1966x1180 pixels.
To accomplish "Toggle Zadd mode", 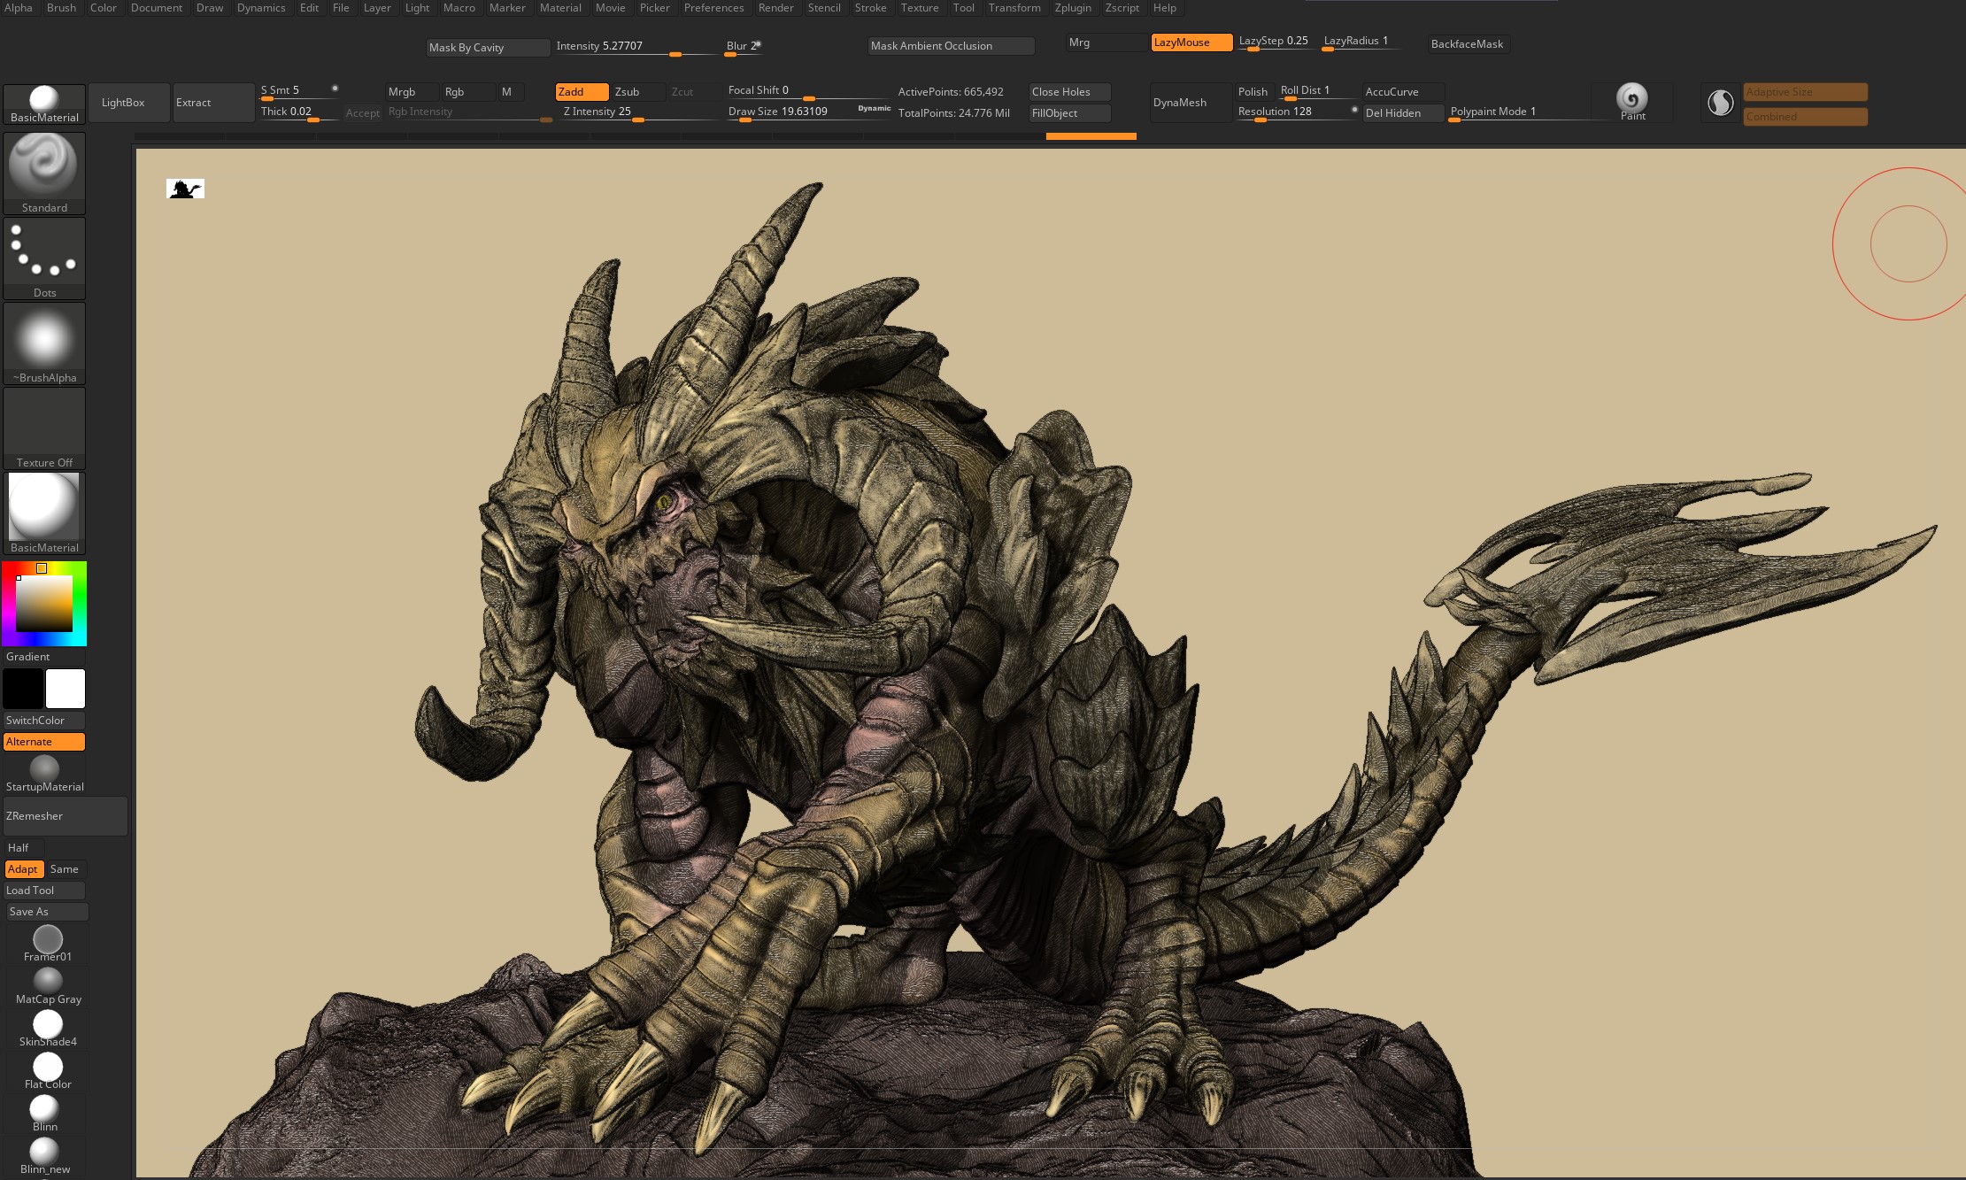I will 582,92.
